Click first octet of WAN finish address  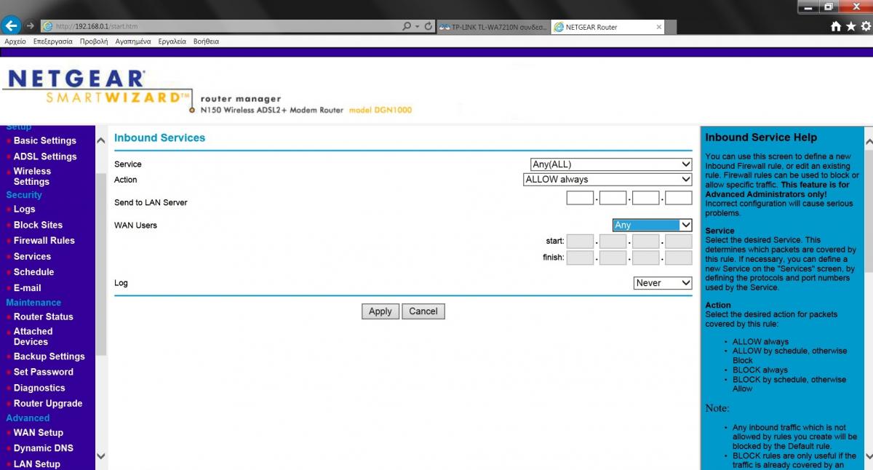click(x=580, y=258)
